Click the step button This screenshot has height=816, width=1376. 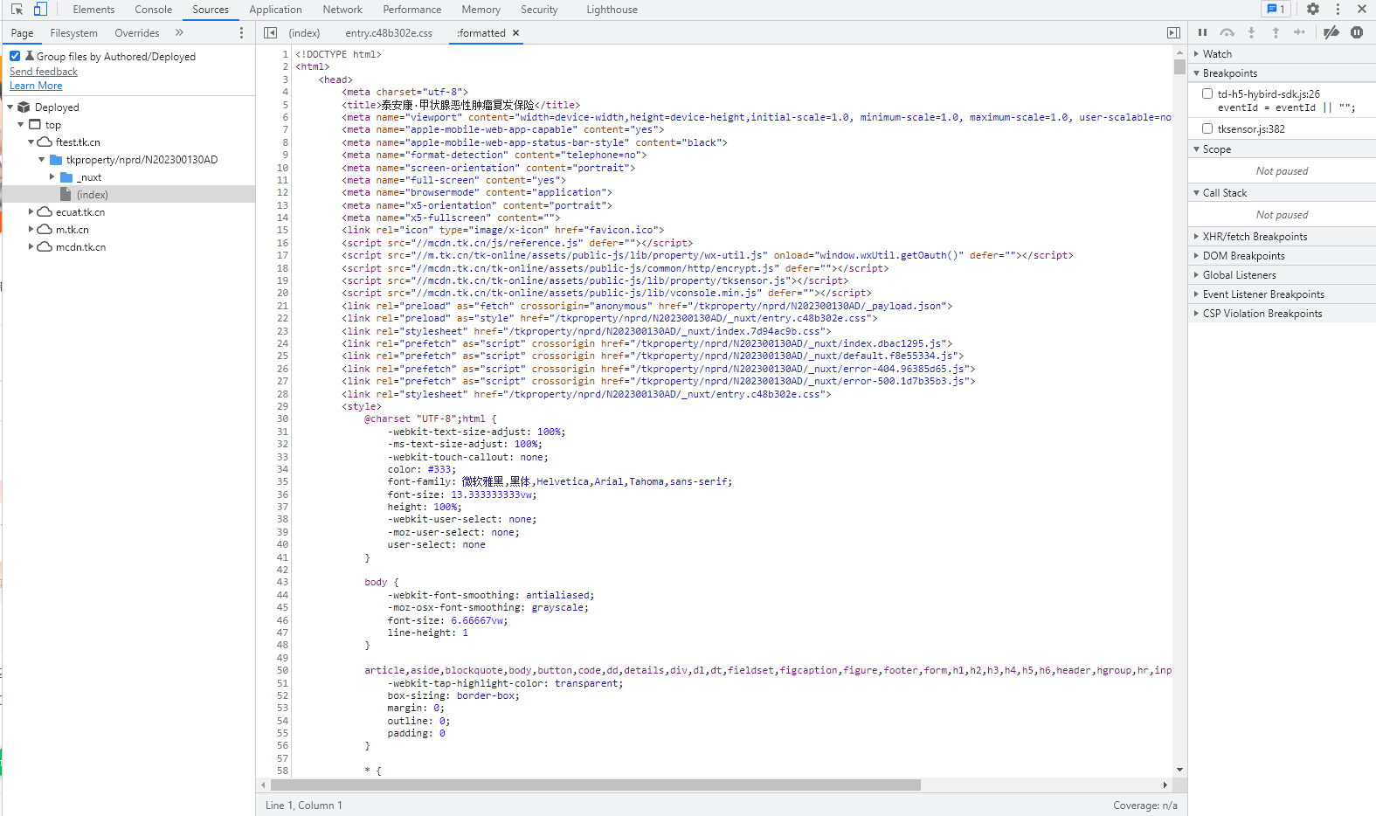click(1300, 33)
